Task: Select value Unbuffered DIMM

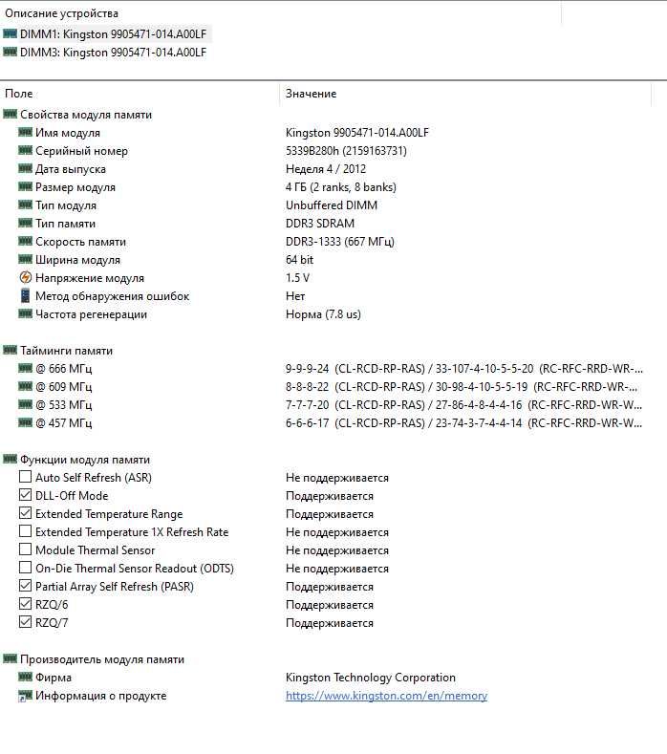Action: click(x=332, y=205)
